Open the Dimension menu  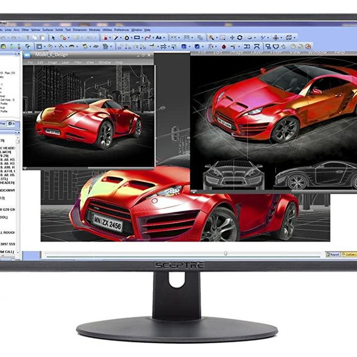tap(80, 30)
